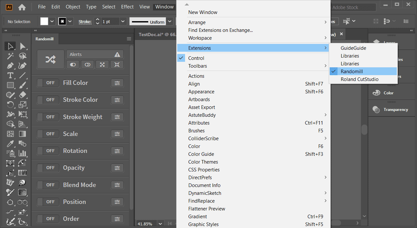Select the Eraser tool
This screenshot has height=228, width=417.
[x=22, y=95]
